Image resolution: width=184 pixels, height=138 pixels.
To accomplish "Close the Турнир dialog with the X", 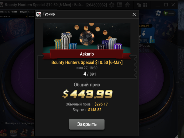I will (x=134, y=14).
